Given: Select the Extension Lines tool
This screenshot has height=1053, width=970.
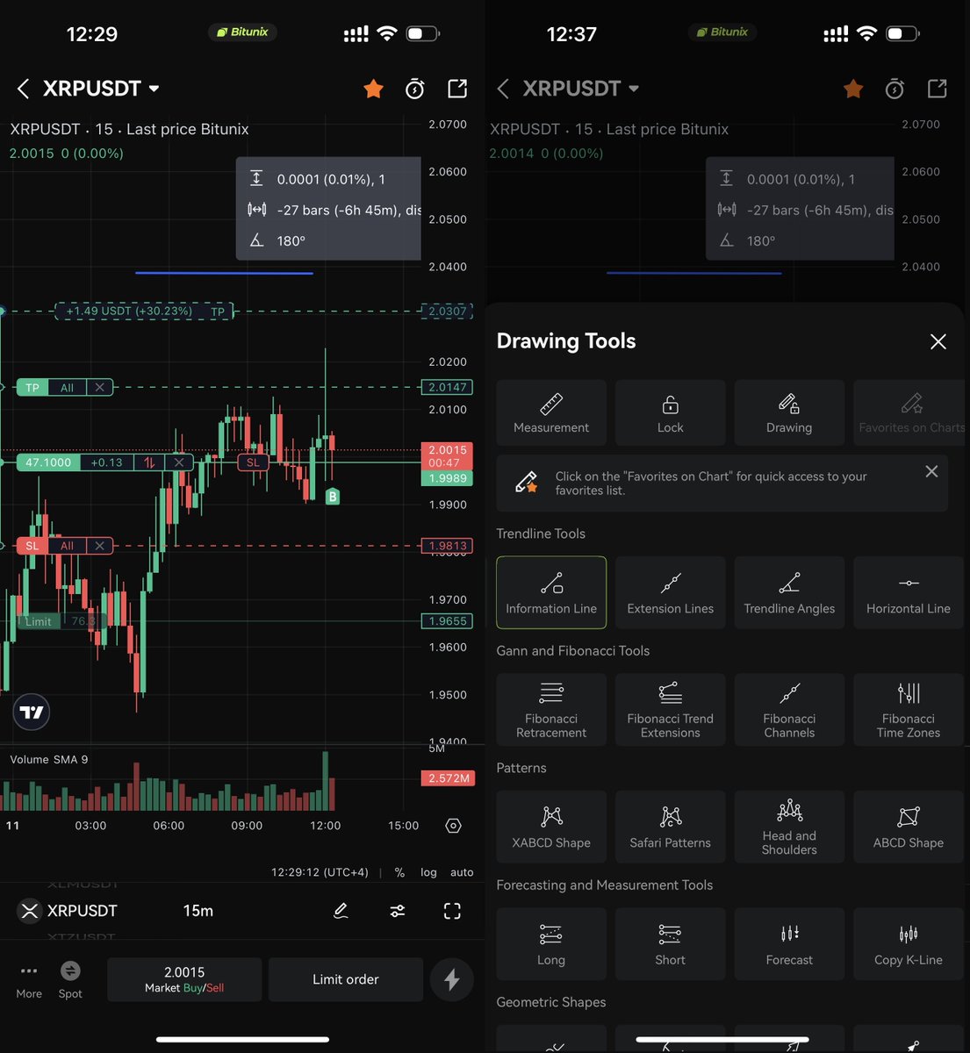Looking at the screenshot, I should click(671, 592).
